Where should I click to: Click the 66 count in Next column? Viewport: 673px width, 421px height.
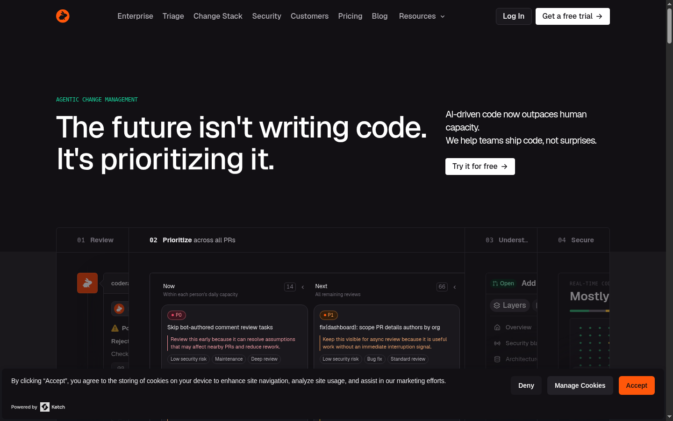click(442, 287)
